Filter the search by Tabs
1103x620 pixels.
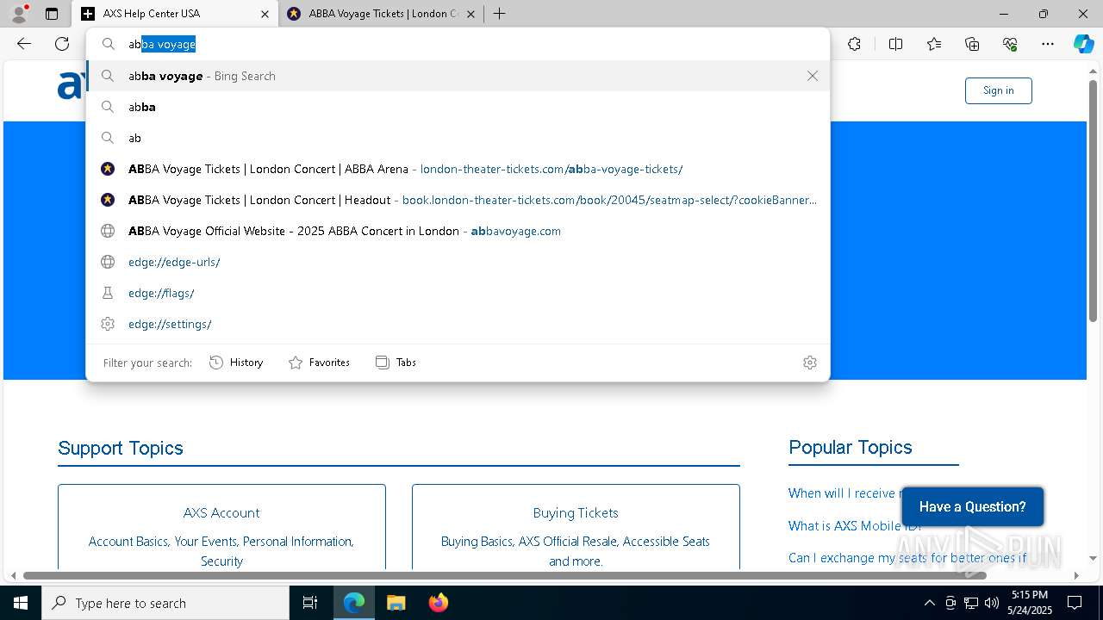click(396, 363)
